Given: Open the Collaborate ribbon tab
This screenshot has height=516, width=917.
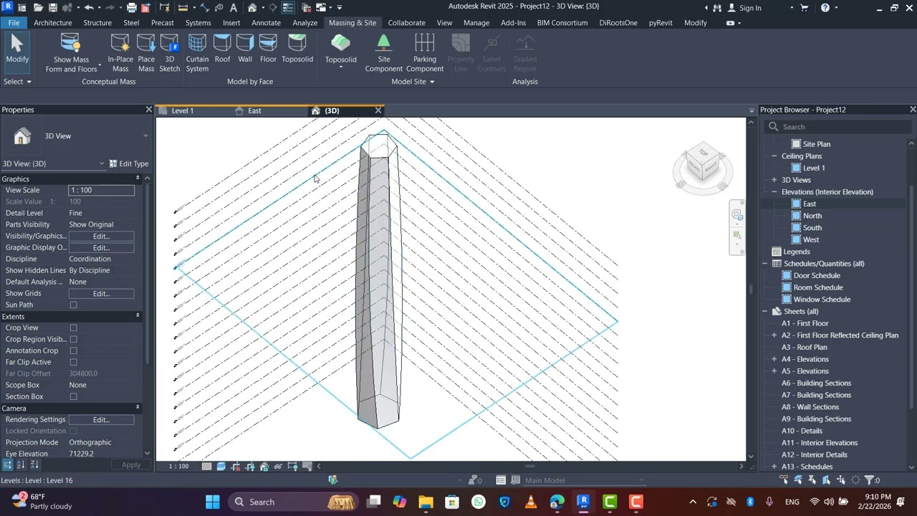Looking at the screenshot, I should point(406,23).
